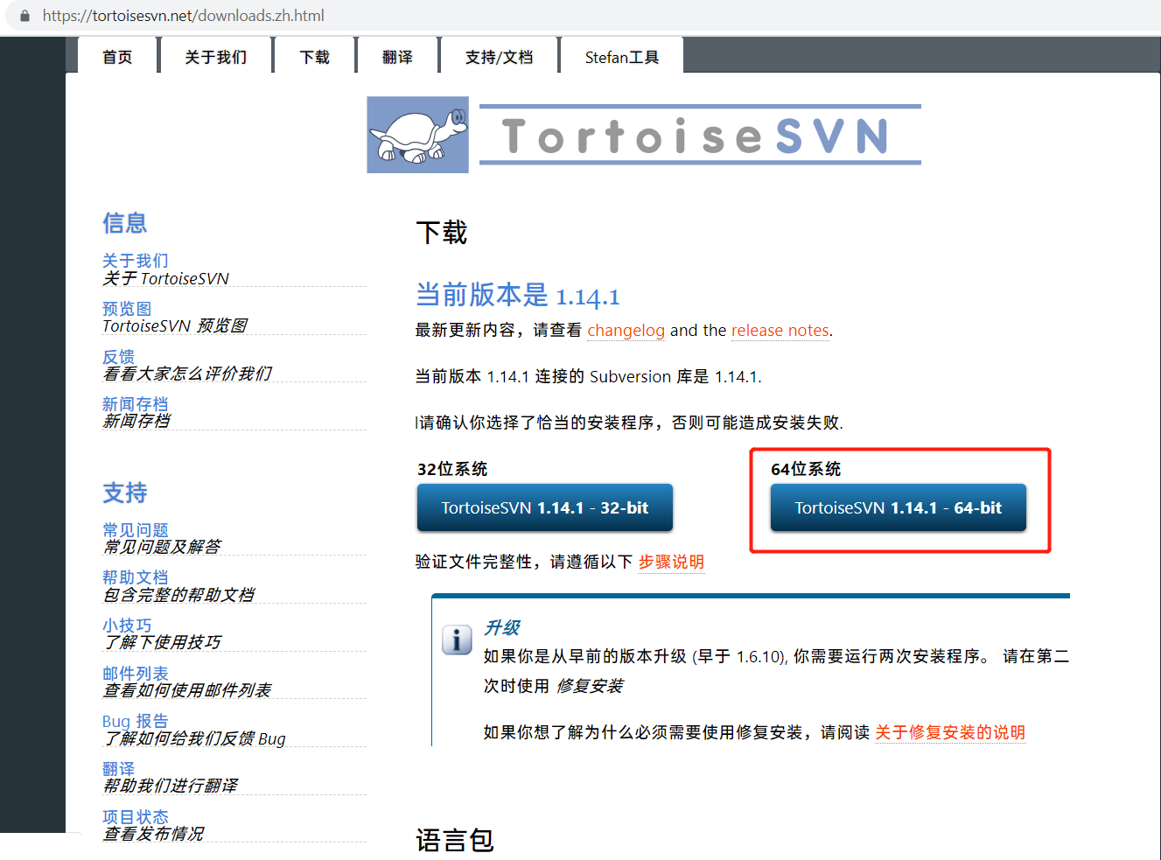Open the changelog link
The height and width of the screenshot is (860, 1161).
[x=626, y=330]
